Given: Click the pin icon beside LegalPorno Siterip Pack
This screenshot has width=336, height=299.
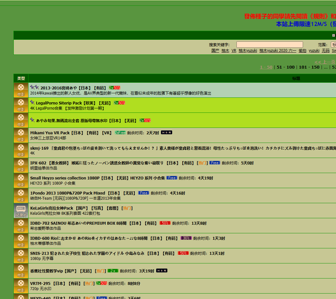Looking at the screenshot, I should coord(32,103).
